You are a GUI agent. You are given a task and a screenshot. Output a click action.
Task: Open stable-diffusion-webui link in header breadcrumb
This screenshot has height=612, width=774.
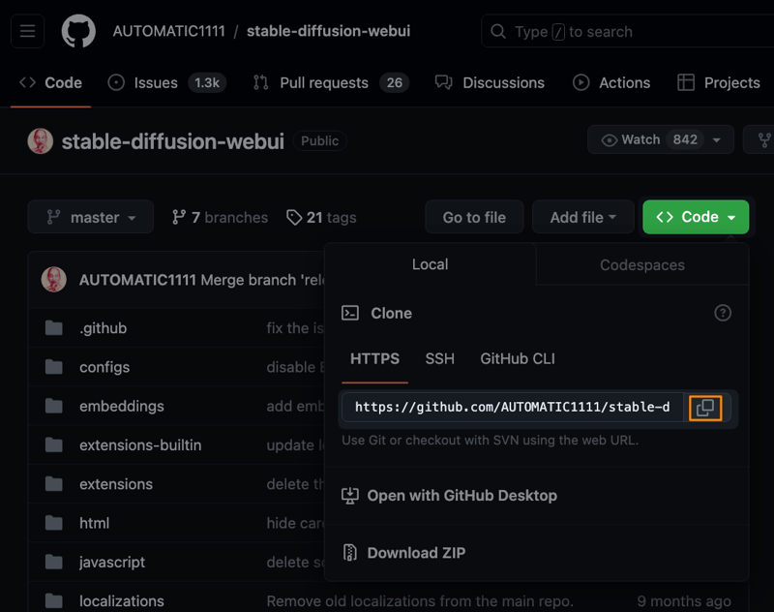click(x=328, y=31)
